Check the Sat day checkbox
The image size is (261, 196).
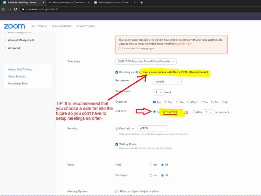(222, 102)
